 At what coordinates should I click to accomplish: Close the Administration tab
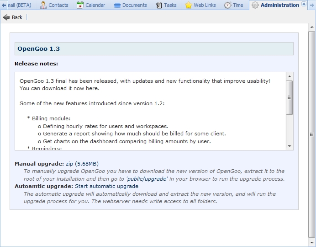[x=304, y=4]
